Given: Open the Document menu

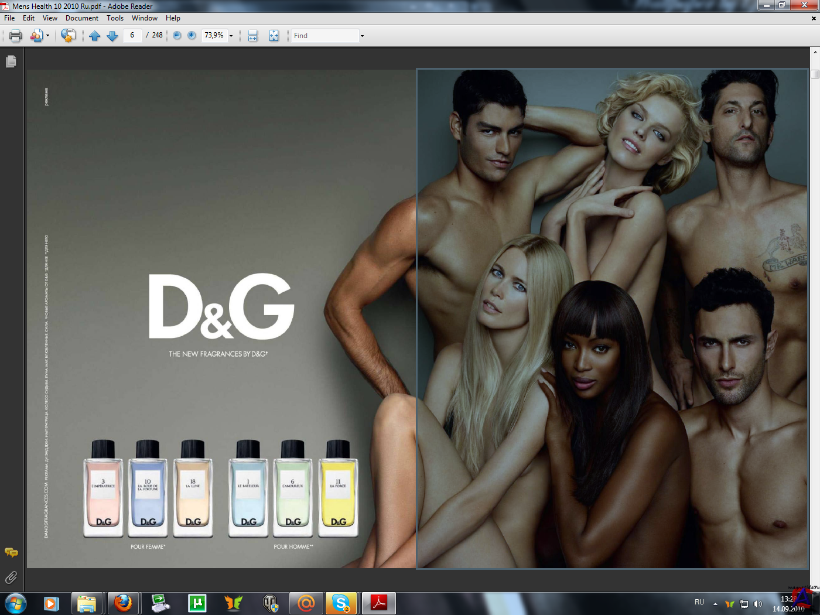Looking at the screenshot, I should pos(81,18).
